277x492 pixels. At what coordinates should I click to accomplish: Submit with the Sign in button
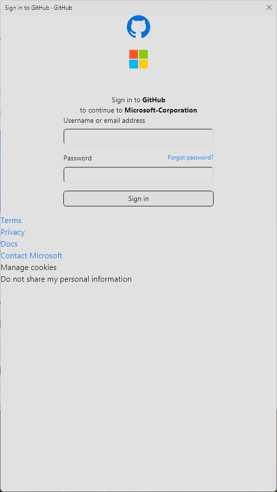[x=138, y=199]
